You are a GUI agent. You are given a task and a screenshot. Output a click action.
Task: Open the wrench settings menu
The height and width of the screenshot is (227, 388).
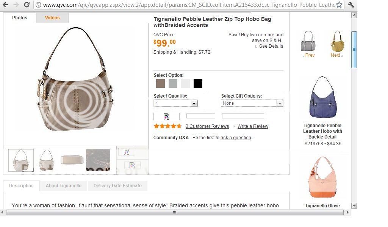351,5
